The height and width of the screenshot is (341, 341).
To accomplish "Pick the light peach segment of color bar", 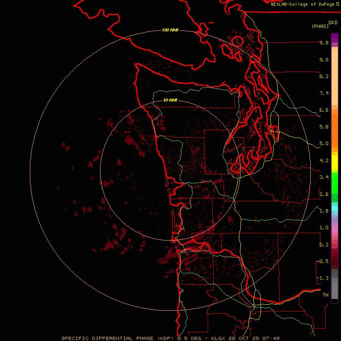I will (x=335, y=78).
